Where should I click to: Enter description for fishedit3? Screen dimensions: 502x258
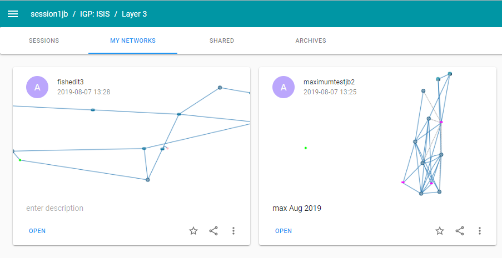point(55,208)
